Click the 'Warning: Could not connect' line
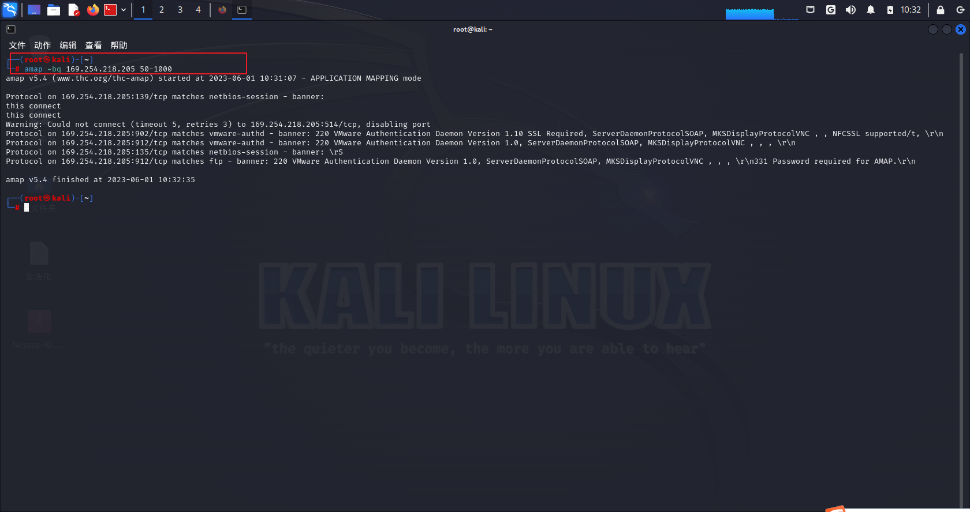This screenshot has height=512, width=970. click(218, 125)
